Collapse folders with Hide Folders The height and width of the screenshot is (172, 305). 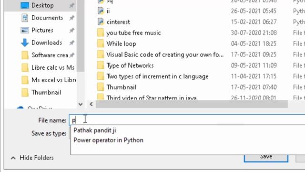tap(37, 158)
